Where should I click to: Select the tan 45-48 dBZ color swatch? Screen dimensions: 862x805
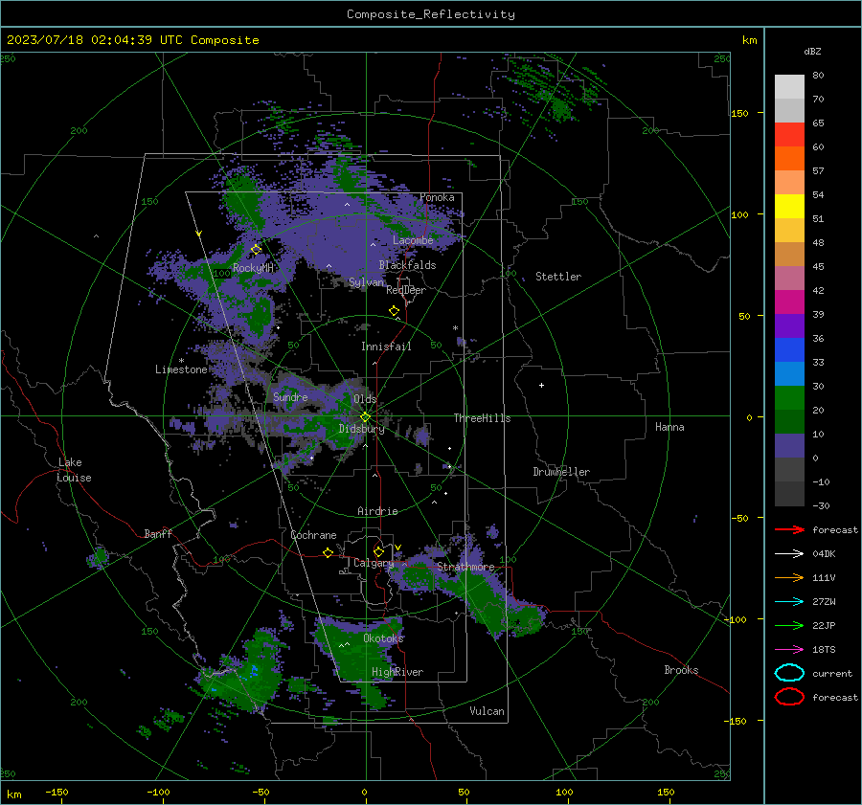point(789,254)
